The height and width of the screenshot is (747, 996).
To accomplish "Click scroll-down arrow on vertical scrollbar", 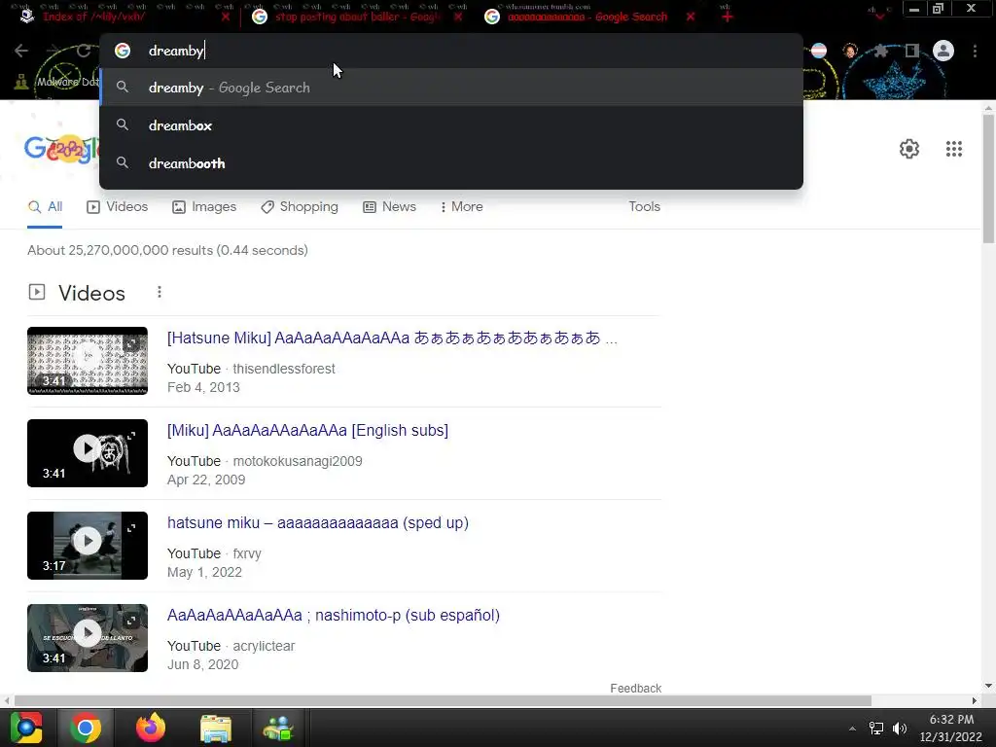I will [988, 686].
